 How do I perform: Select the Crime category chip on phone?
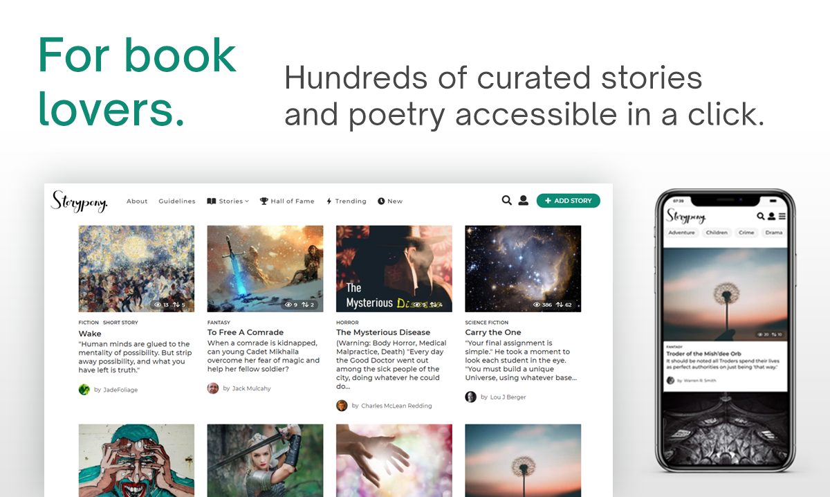coord(746,233)
